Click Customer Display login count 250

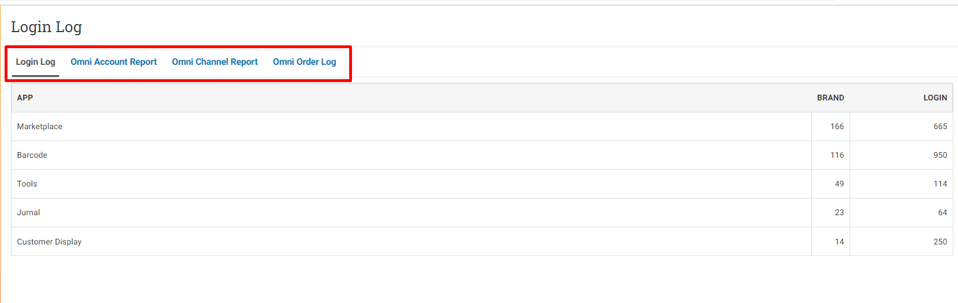[x=940, y=242]
